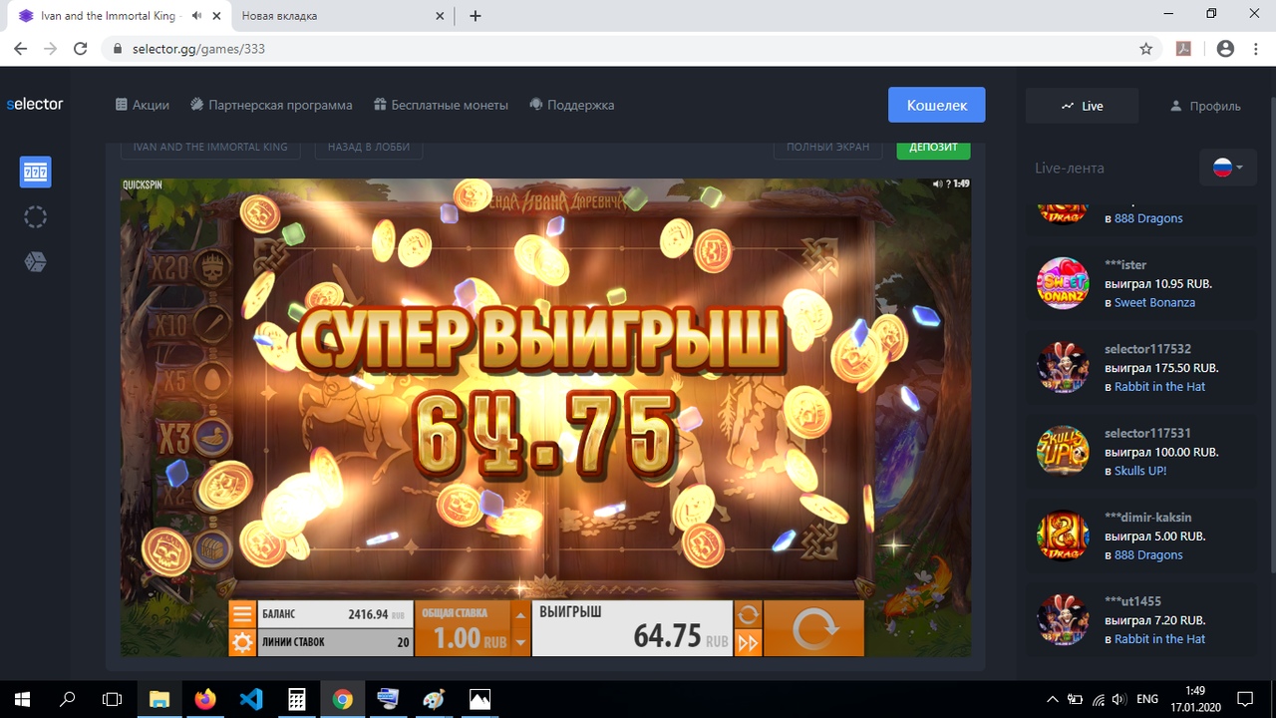Open the slot game settings gear
1276x718 pixels.
pos(242,641)
